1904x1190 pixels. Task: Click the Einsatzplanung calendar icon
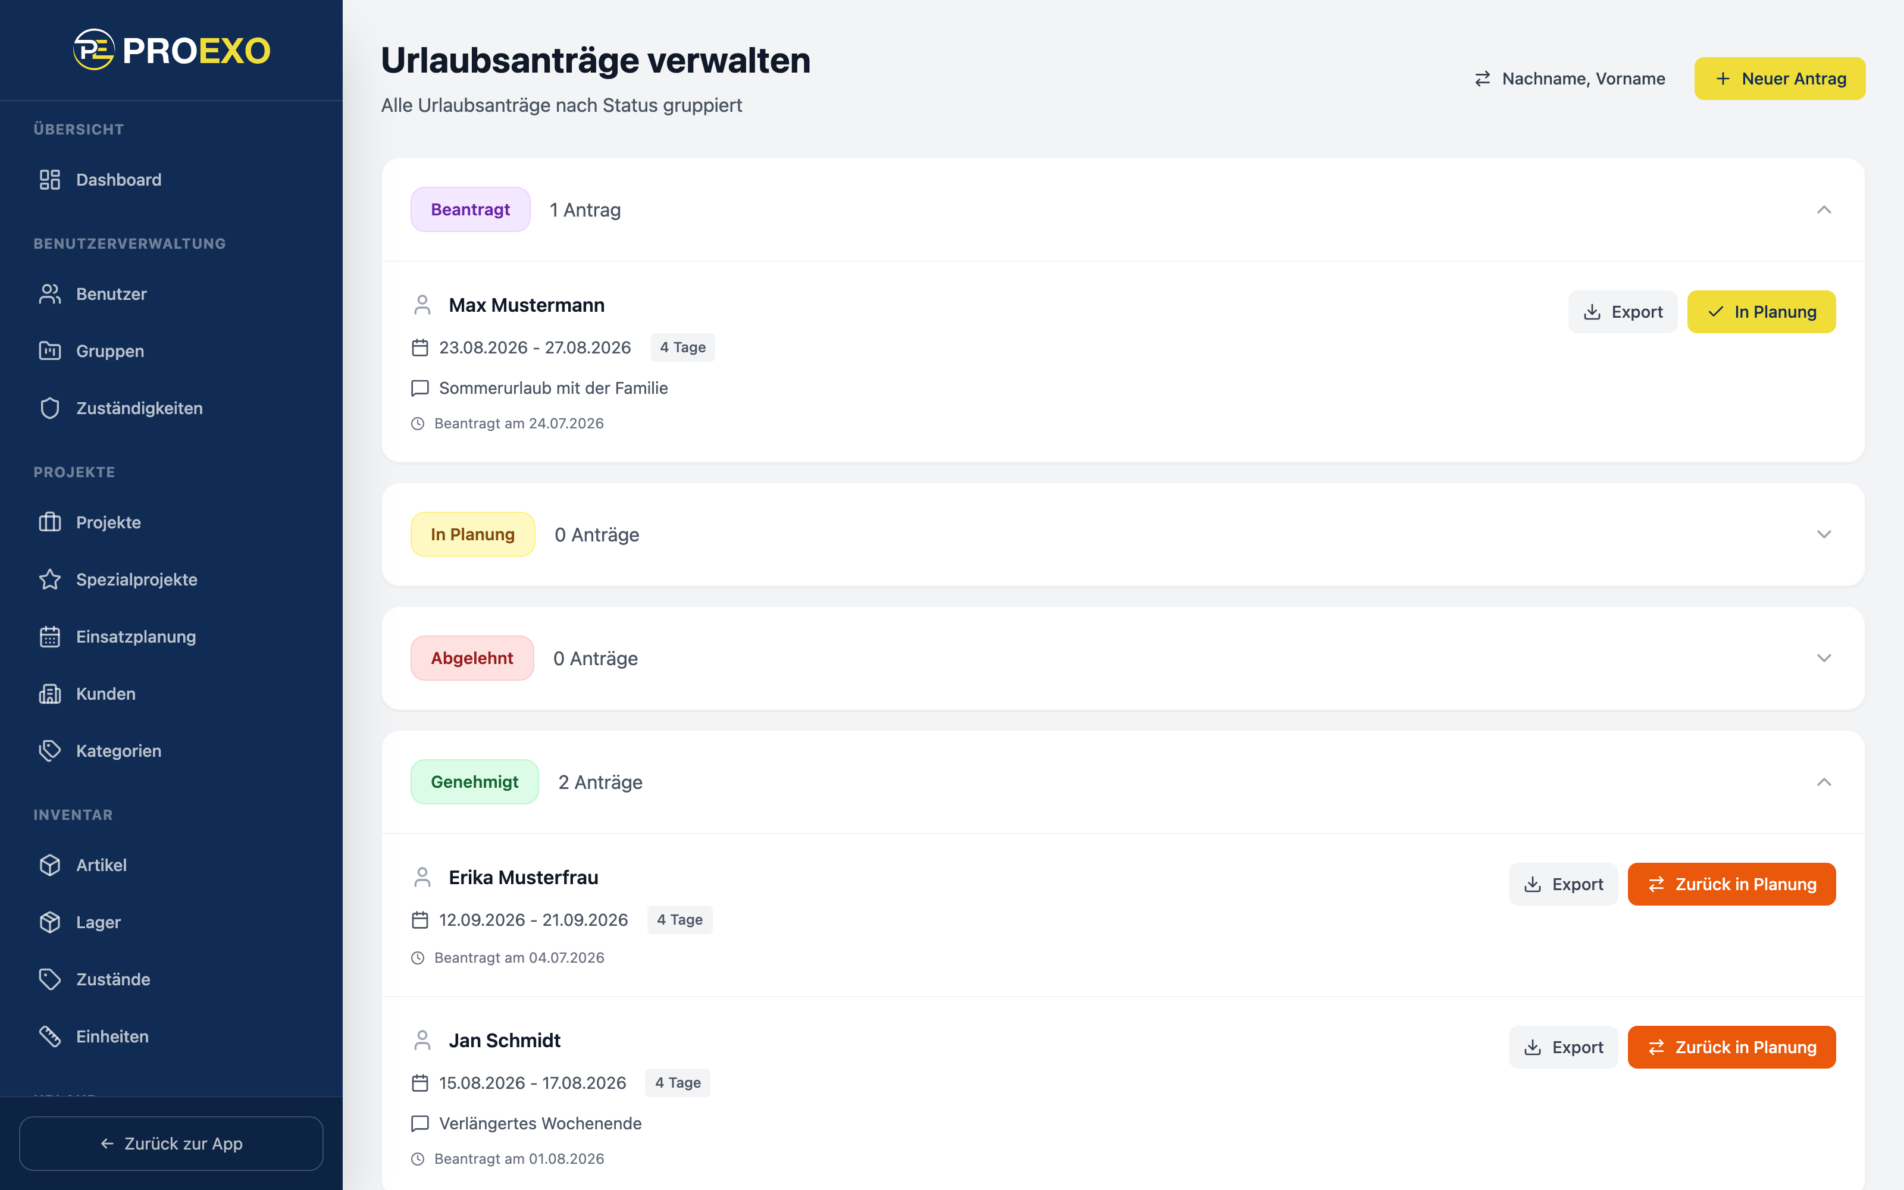click(x=49, y=637)
